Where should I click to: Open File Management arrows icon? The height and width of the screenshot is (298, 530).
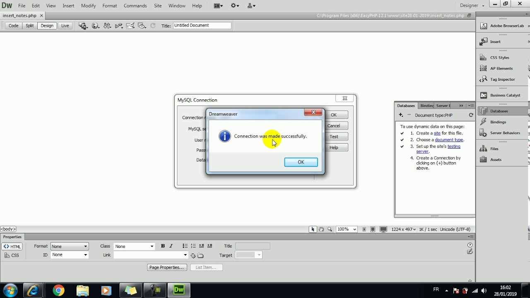[x=107, y=26]
